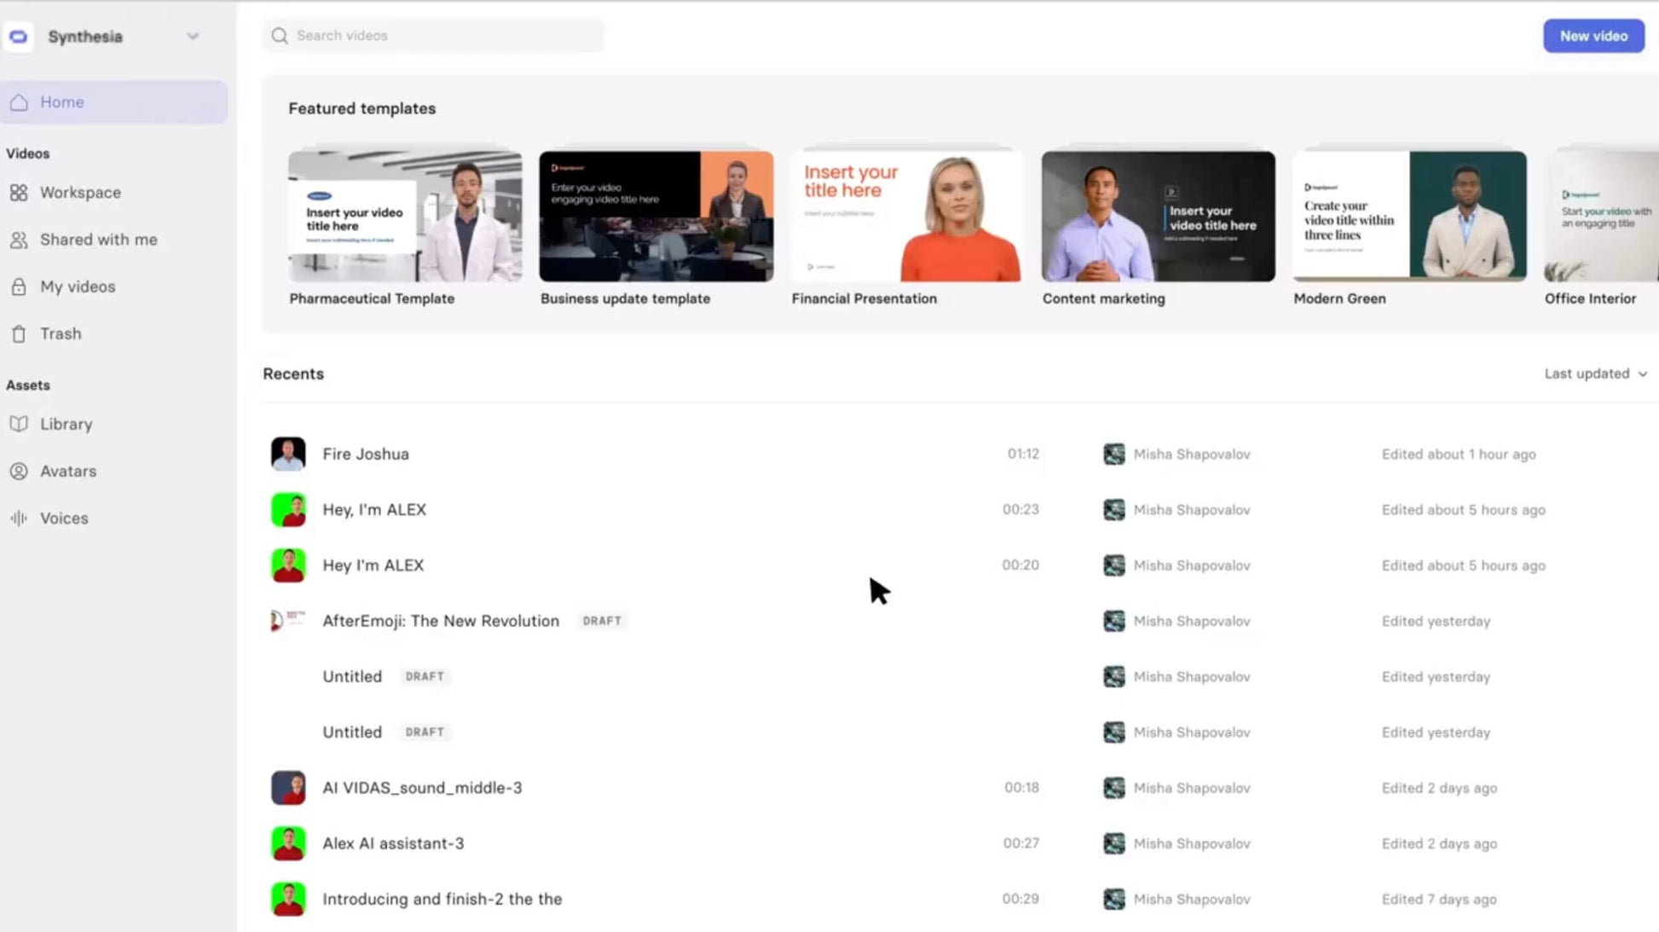Select the Content marketing template preview
This screenshot has width=1659, height=932.
tap(1158, 215)
